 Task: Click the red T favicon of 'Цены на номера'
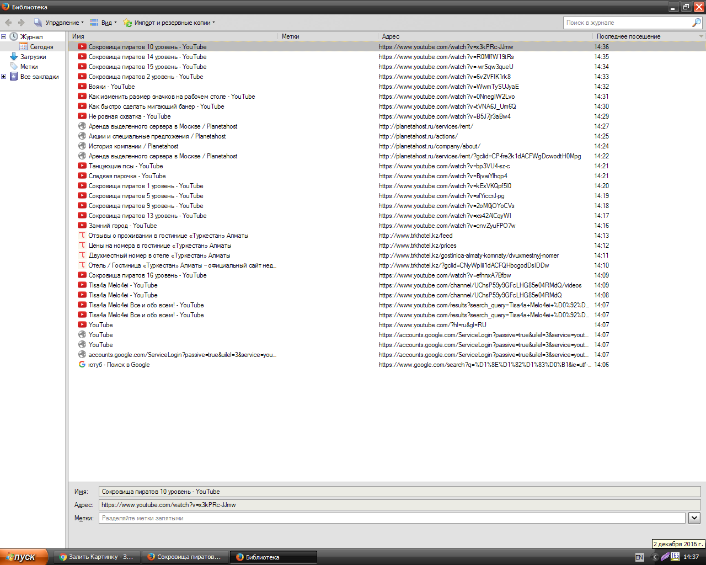[82, 246]
